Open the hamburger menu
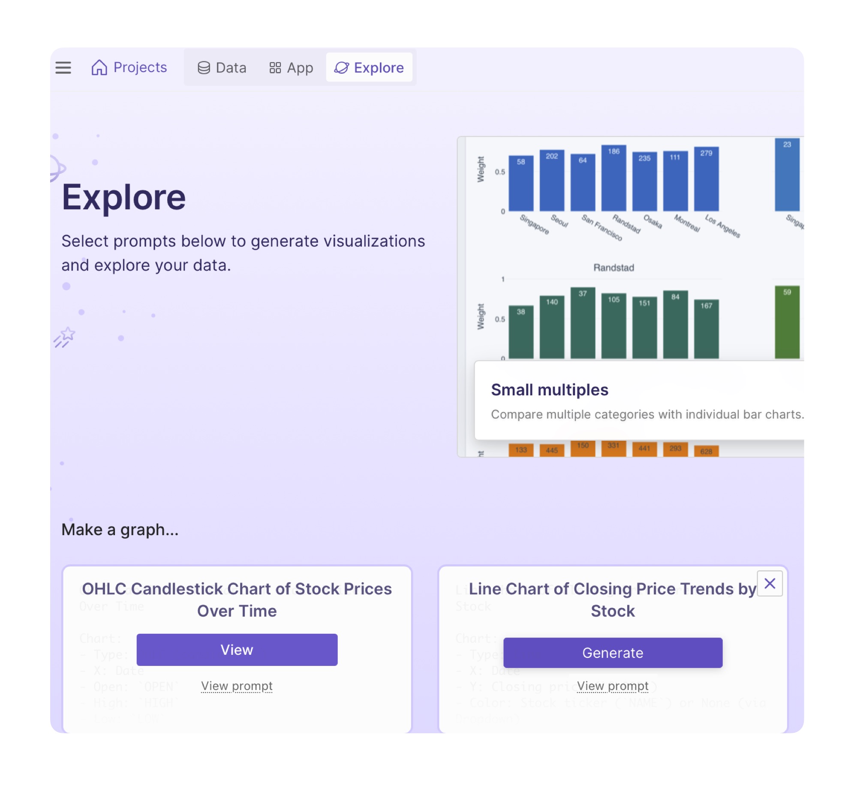 pos(63,67)
